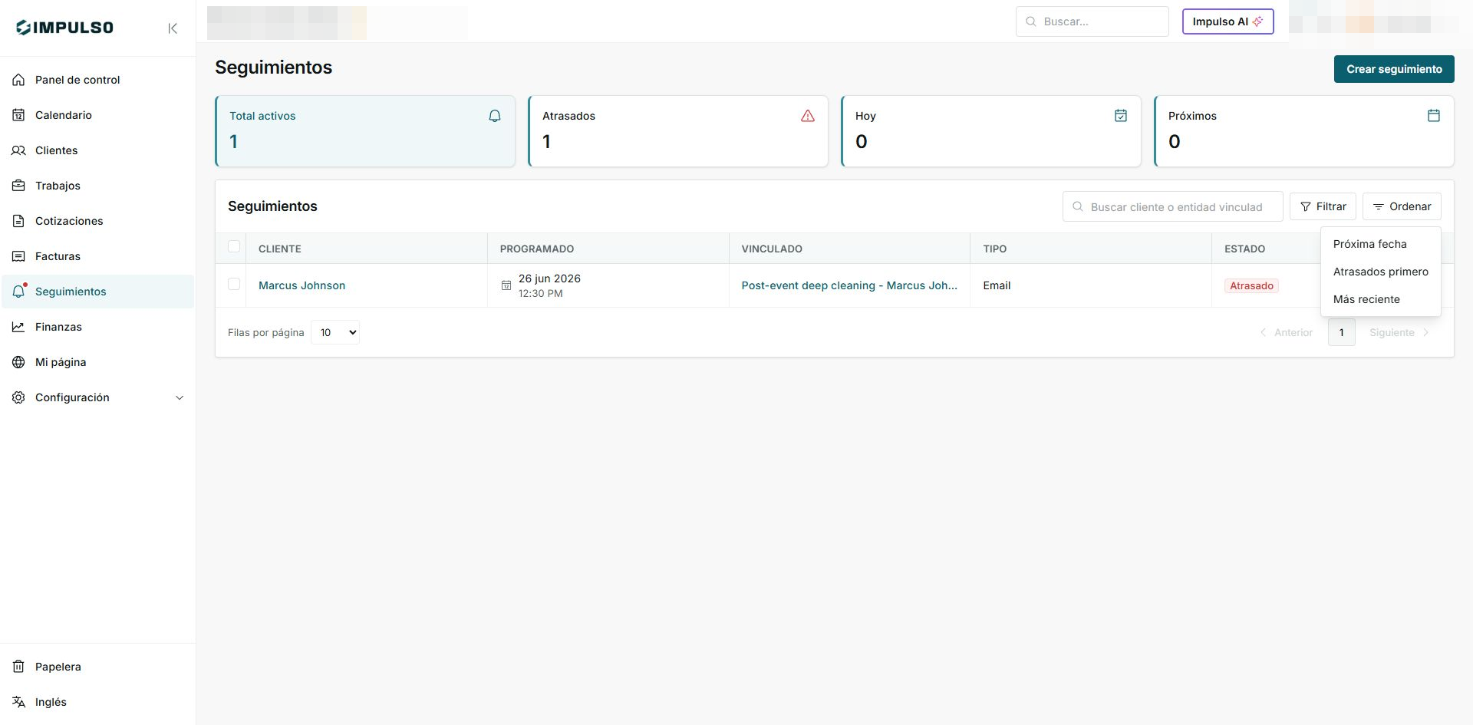This screenshot has height=725, width=1473.
Task: Click the Mi página globe icon
Action: [18, 362]
